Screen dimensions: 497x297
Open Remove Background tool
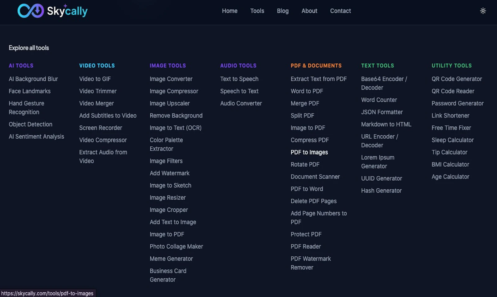click(x=176, y=115)
